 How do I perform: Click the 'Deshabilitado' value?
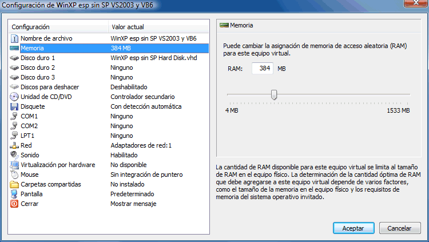(x=129, y=87)
